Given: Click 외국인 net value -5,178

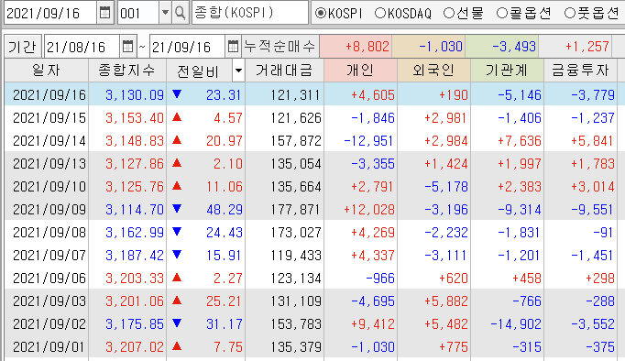Looking at the screenshot, I should pyautogui.click(x=445, y=187).
